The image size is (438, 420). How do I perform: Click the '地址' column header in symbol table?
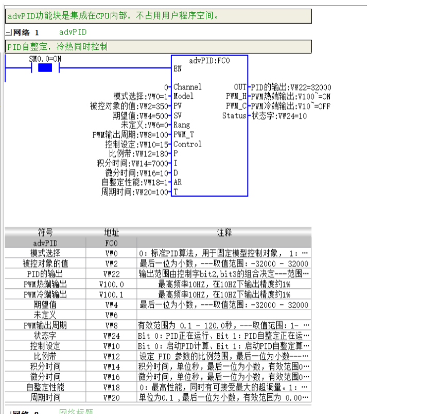click(x=112, y=232)
